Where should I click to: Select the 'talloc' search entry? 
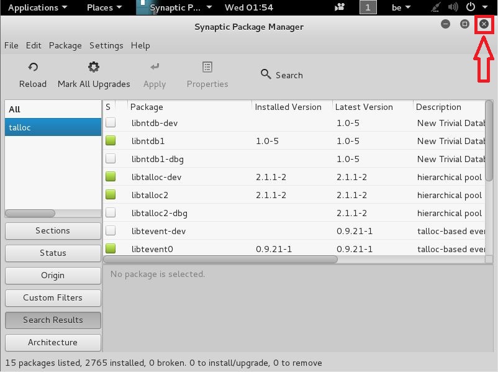tap(53, 127)
